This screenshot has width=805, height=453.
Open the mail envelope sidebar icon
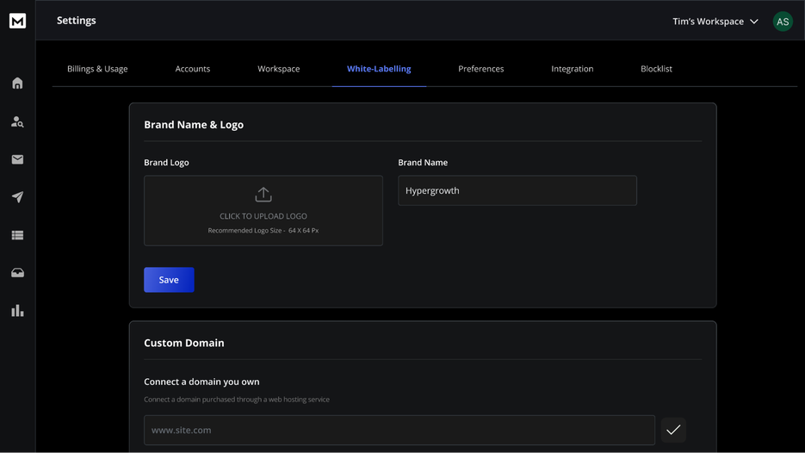coord(17,159)
